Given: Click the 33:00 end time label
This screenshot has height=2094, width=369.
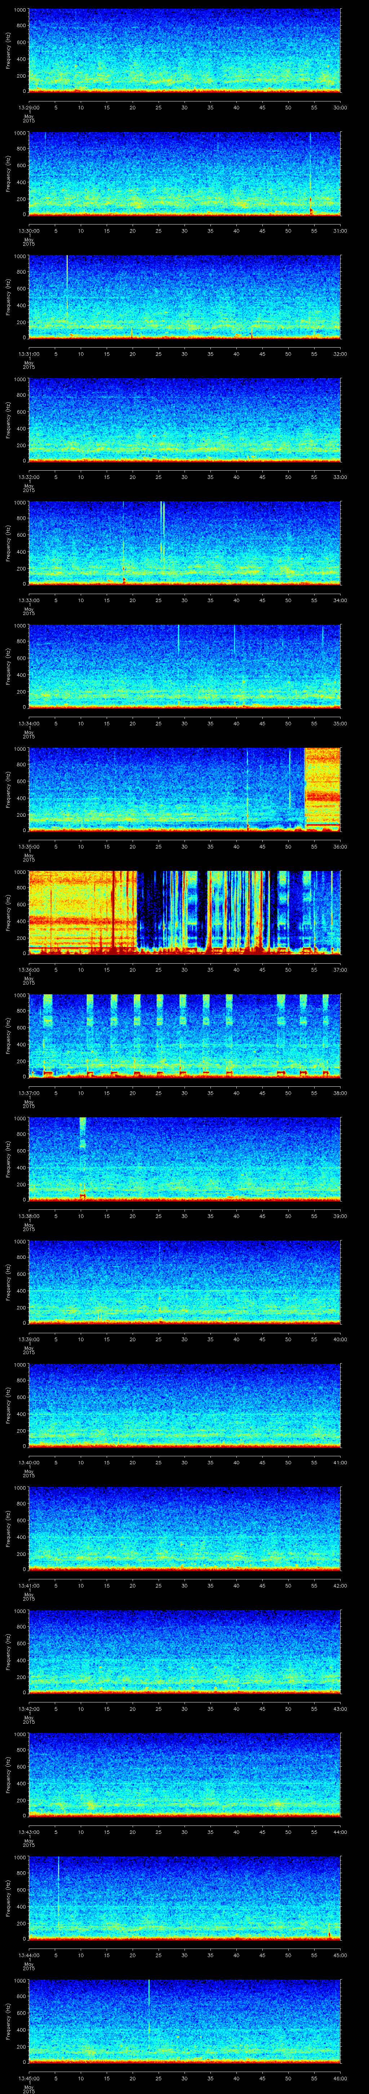Looking at the screenshot, I should [x=340, y=476].
